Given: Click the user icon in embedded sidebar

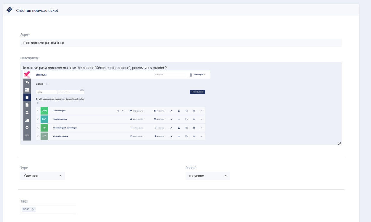Looking at the screenshot, I should [x=27, y=112].
